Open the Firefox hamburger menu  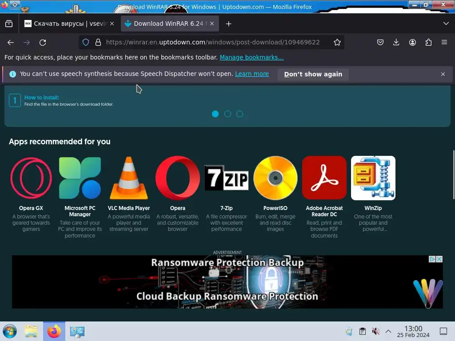pos(444,42)
